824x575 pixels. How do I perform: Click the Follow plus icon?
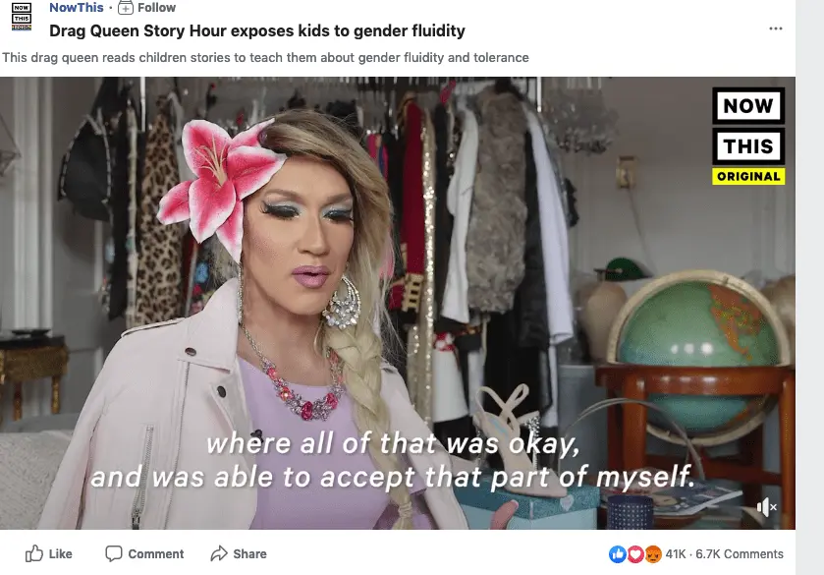[126, 7]
